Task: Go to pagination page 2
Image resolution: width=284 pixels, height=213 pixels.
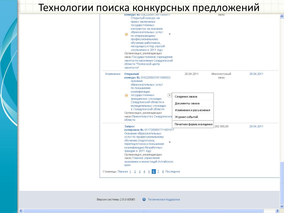Action: pos(135,171)
